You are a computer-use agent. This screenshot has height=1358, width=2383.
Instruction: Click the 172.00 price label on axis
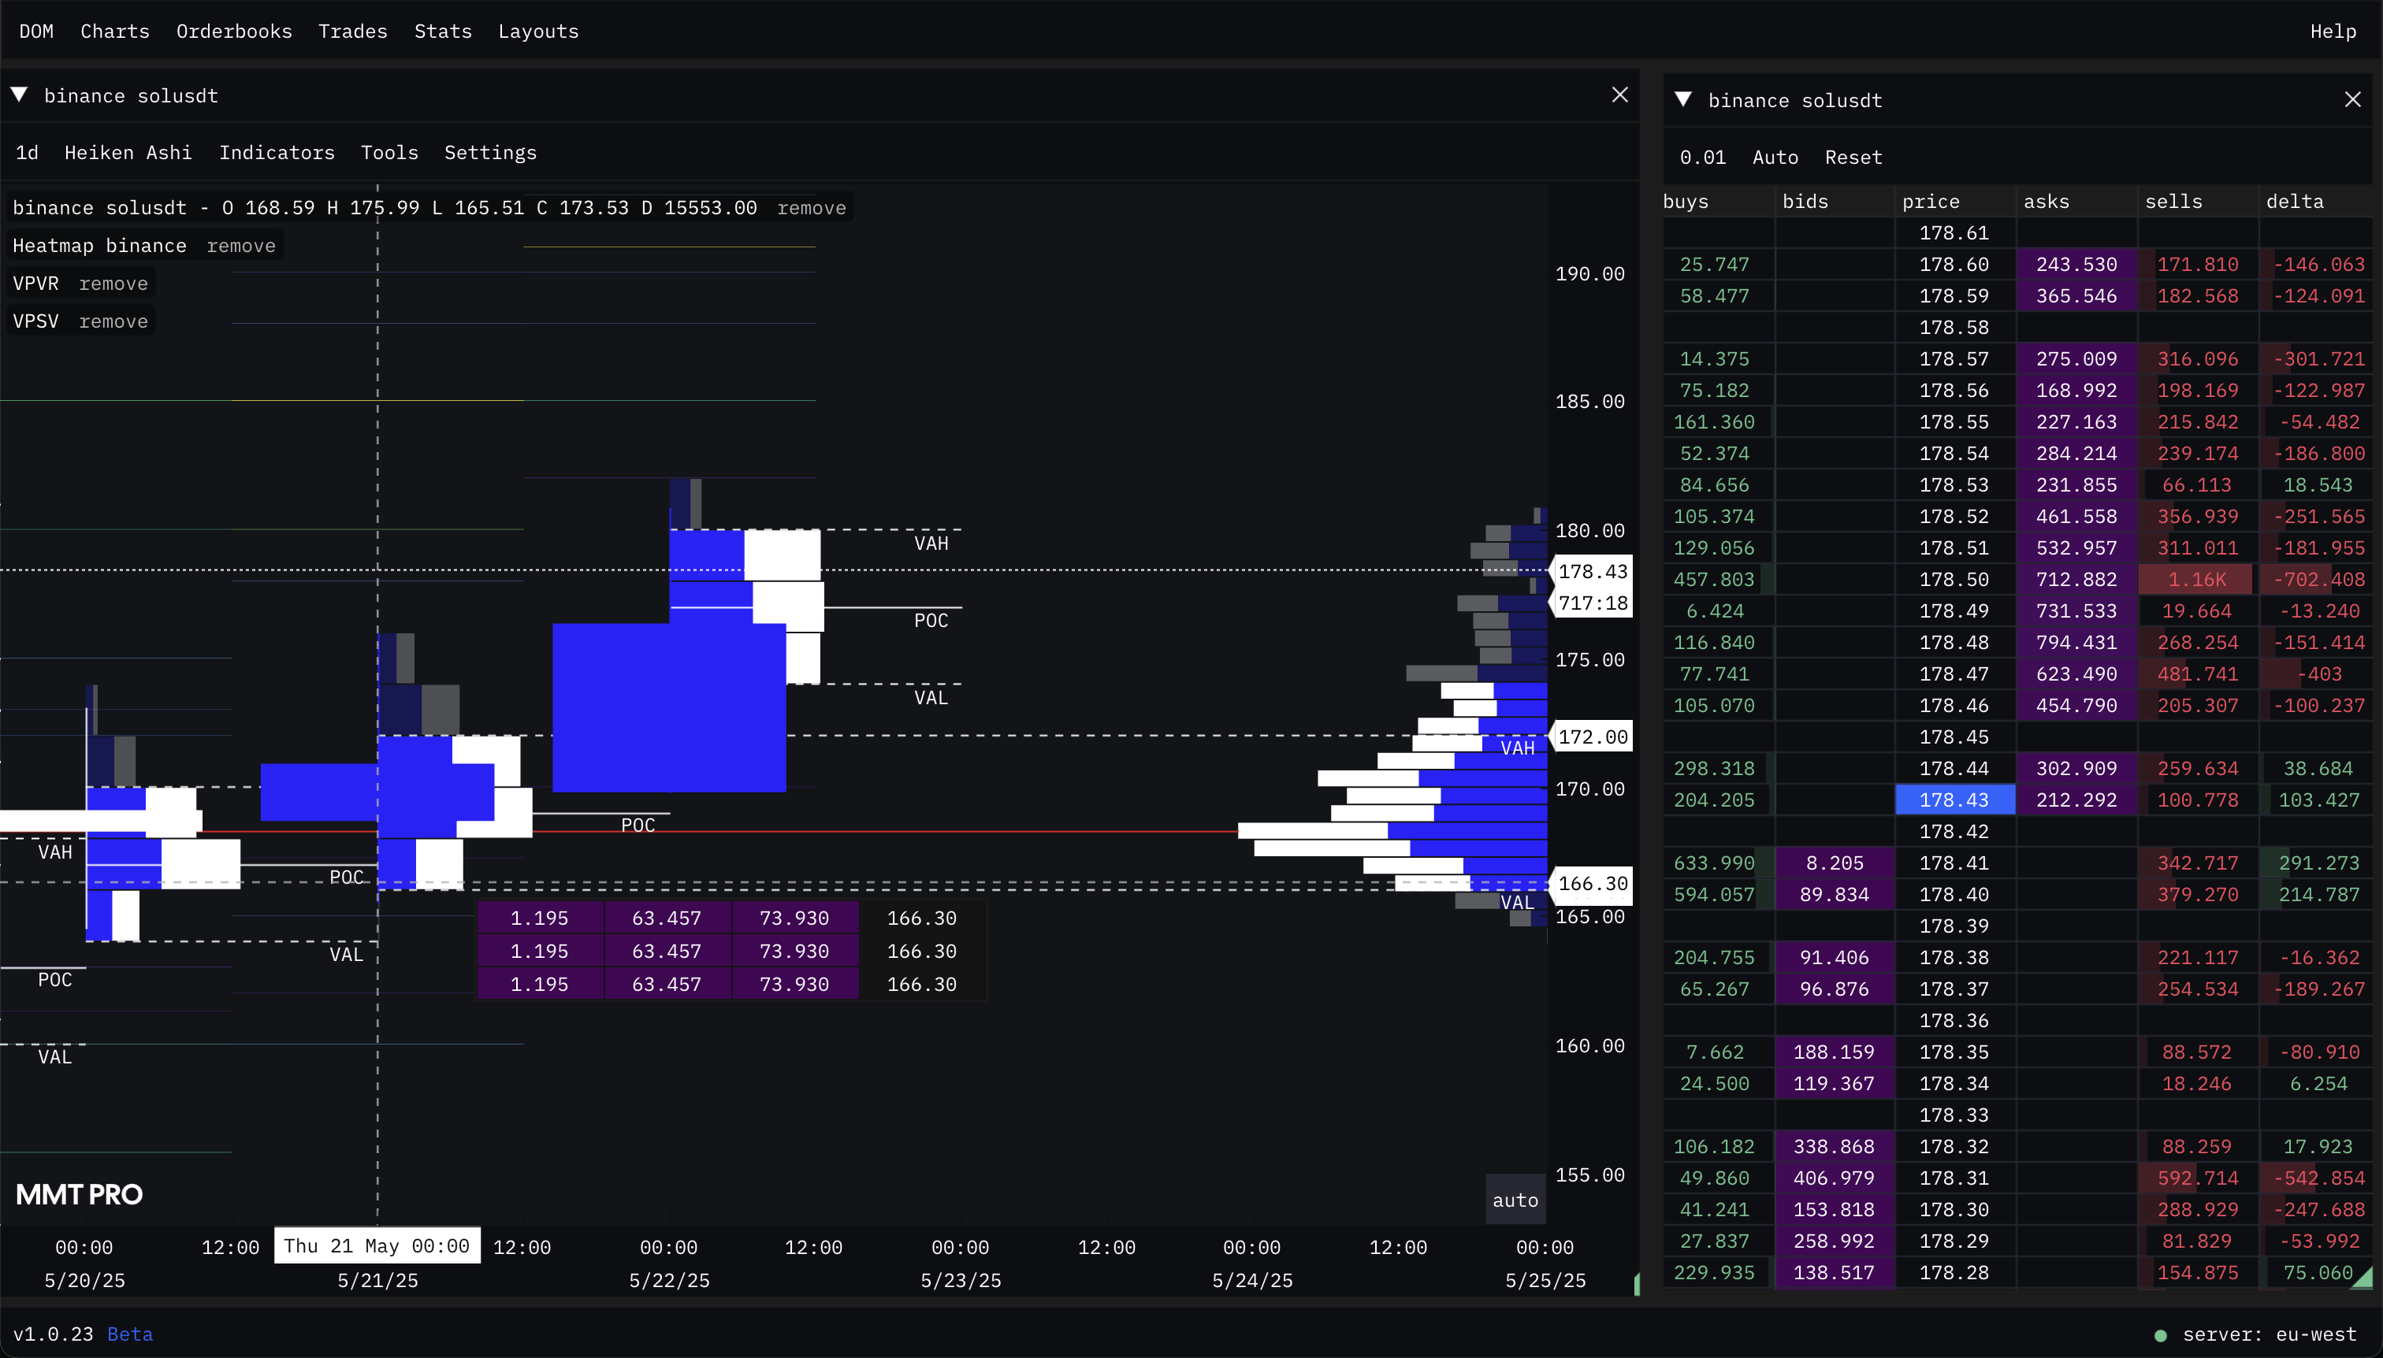click(1592, 737)
